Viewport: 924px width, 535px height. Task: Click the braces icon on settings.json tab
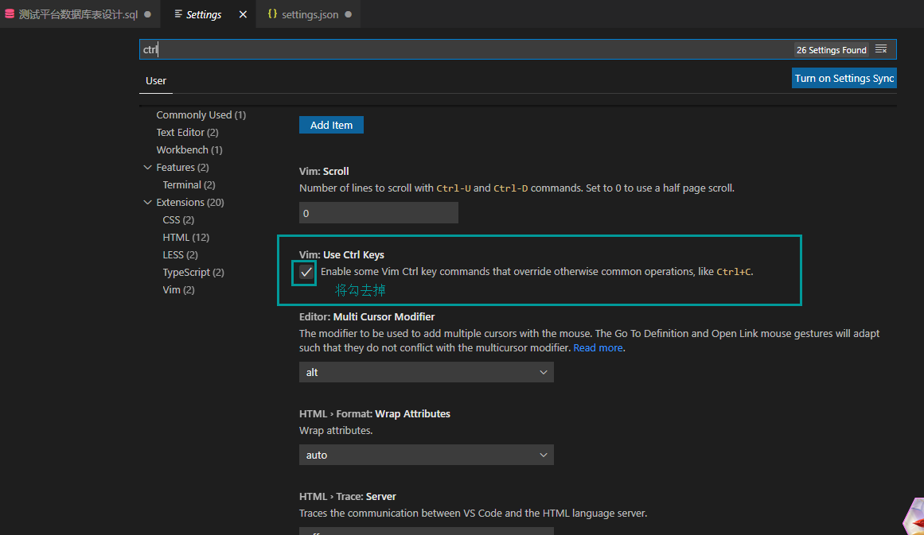(x=273, y=14)
